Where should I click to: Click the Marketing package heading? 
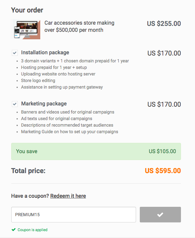pos(44,104)
